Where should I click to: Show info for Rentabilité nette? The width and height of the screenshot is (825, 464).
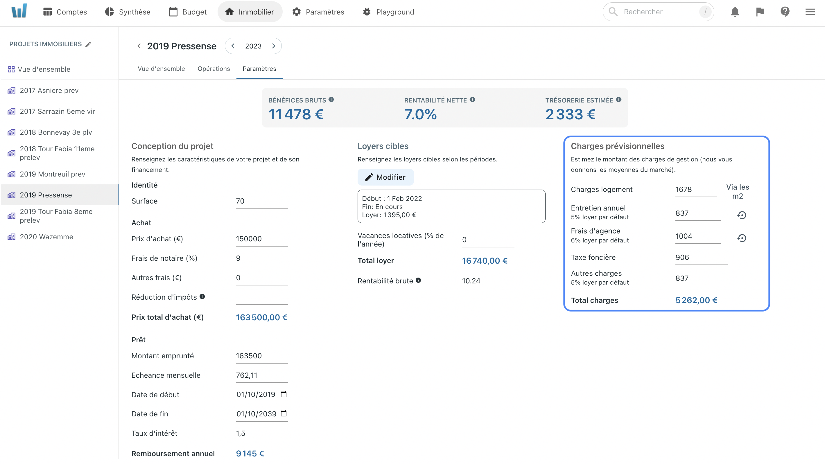point(472,100)
